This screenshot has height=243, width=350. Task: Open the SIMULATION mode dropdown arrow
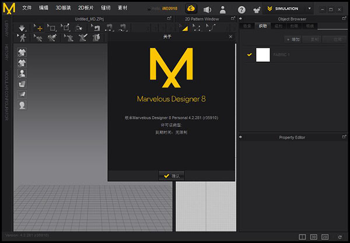(x=309, y=9)
